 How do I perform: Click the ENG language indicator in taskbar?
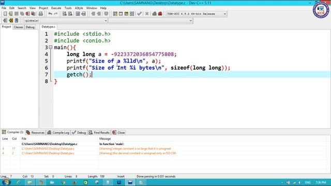[308, 182]
